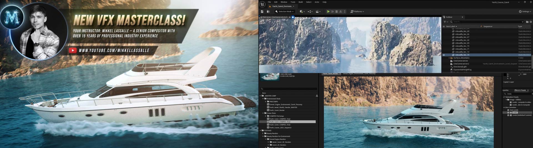This screenshot has height=148, width=533.
Task: Open the play options three-dot menu
Action: coord(345,12)
